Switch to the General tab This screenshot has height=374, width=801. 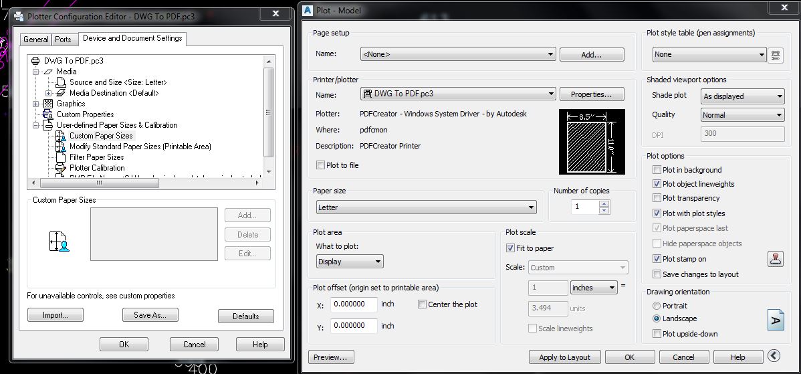(35, 39)
